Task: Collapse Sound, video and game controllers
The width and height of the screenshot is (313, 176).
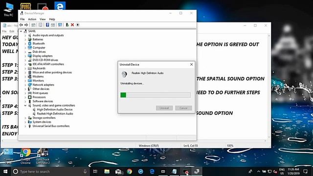Action: click(25, 106)
